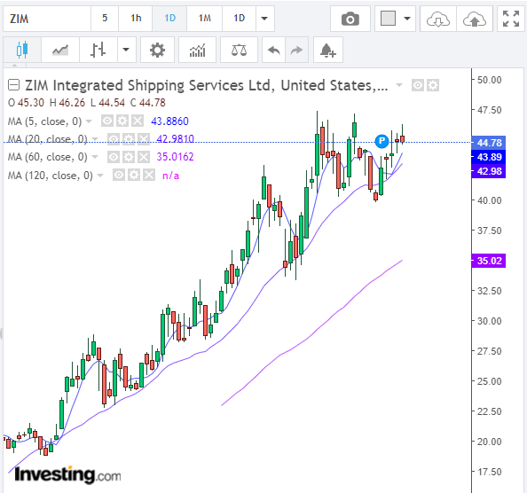Viewport: 527px width, 493px height.
Task: Open settings for MA 5 indicator
Action: coord(122,121)
